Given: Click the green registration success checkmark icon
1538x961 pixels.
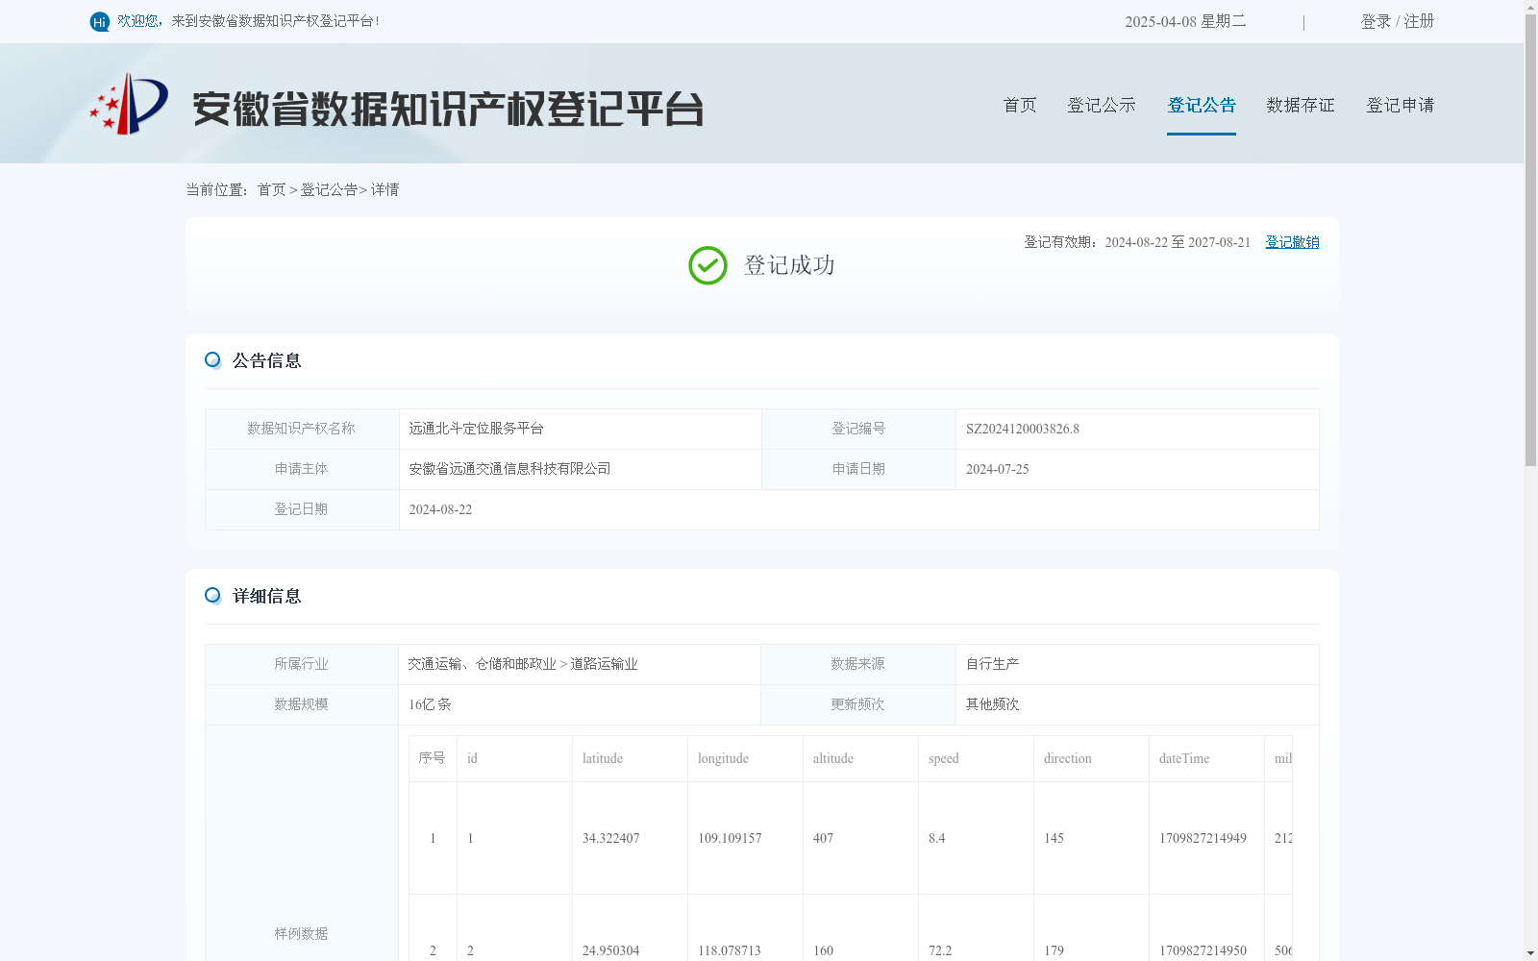Looking at the screenshot, I should pyautogui.click(x=707, y=265).
